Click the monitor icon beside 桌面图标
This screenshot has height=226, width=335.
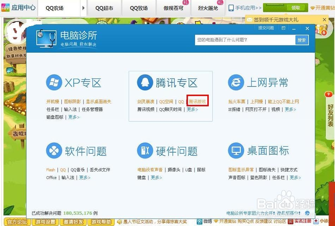236,150
